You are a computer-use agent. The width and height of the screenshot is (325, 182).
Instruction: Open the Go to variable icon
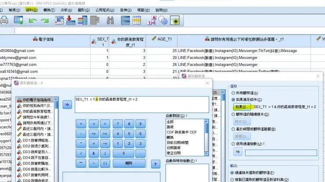(x=71, y=21)
